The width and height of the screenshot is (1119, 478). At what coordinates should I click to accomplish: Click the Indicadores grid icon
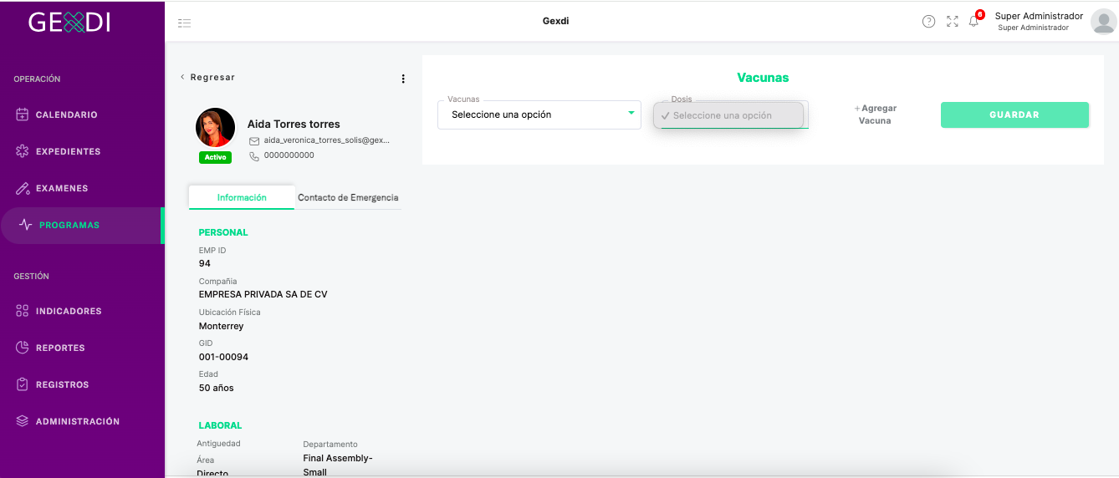click(x=23, y=311)
